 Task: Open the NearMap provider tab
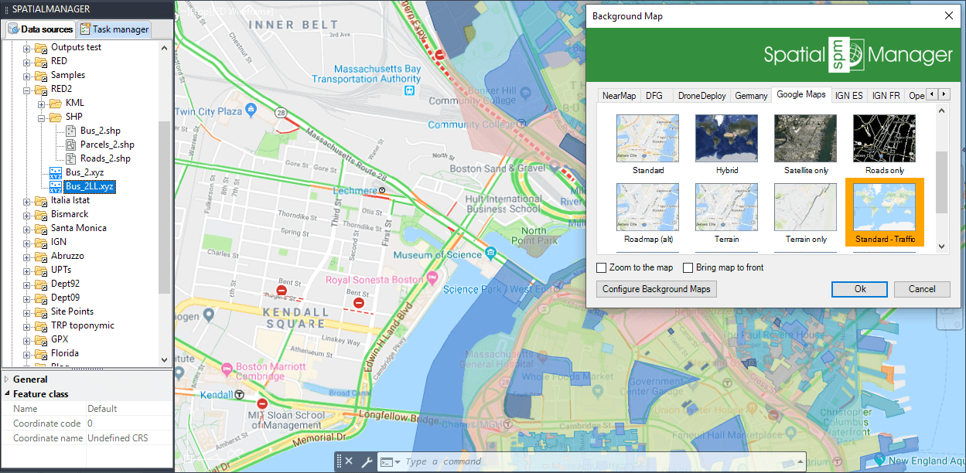tap(619, 96)
